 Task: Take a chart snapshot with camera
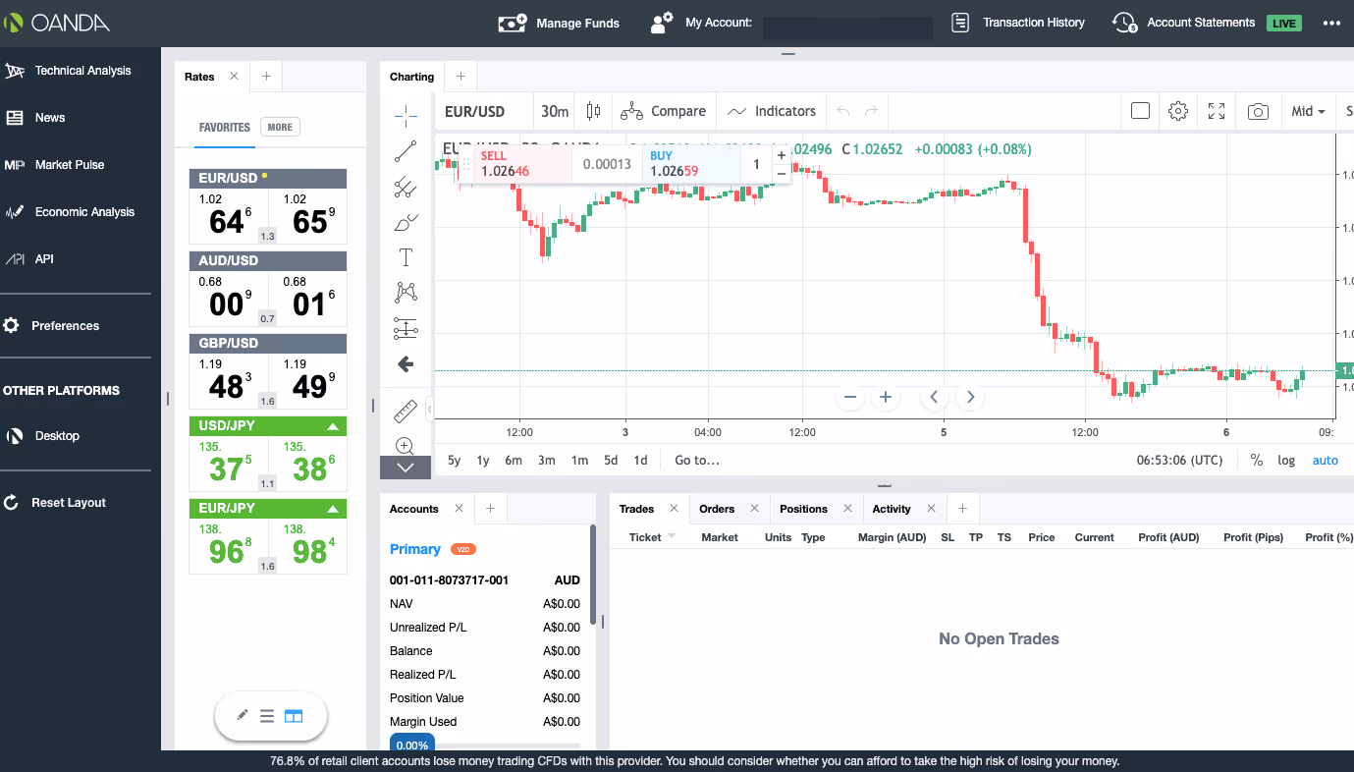[x=1258, y=111]
